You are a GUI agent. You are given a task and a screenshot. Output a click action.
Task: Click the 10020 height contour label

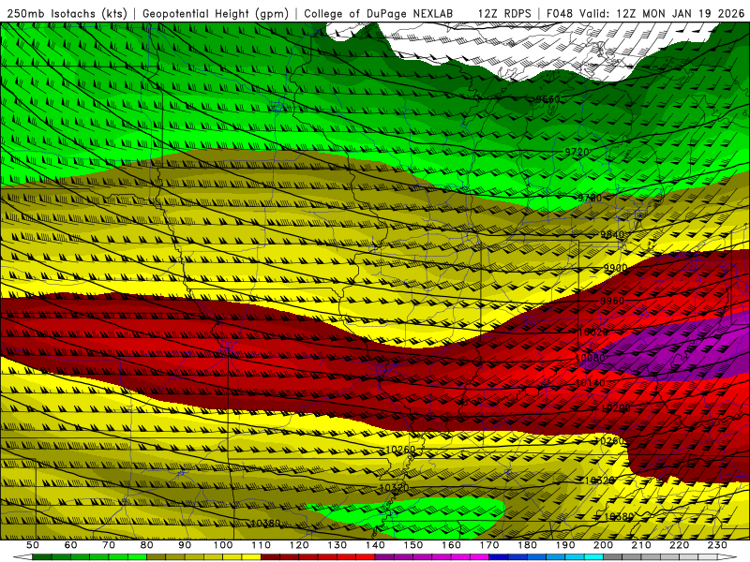click(593, 333)
